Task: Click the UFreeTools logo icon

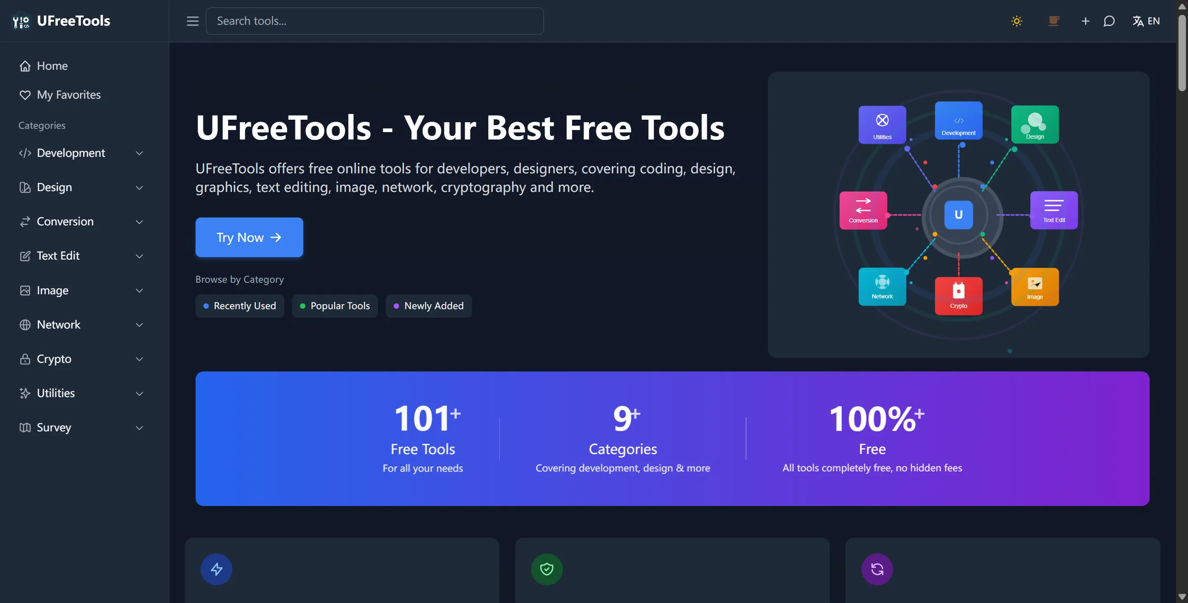Action: [x=21, y=21]
